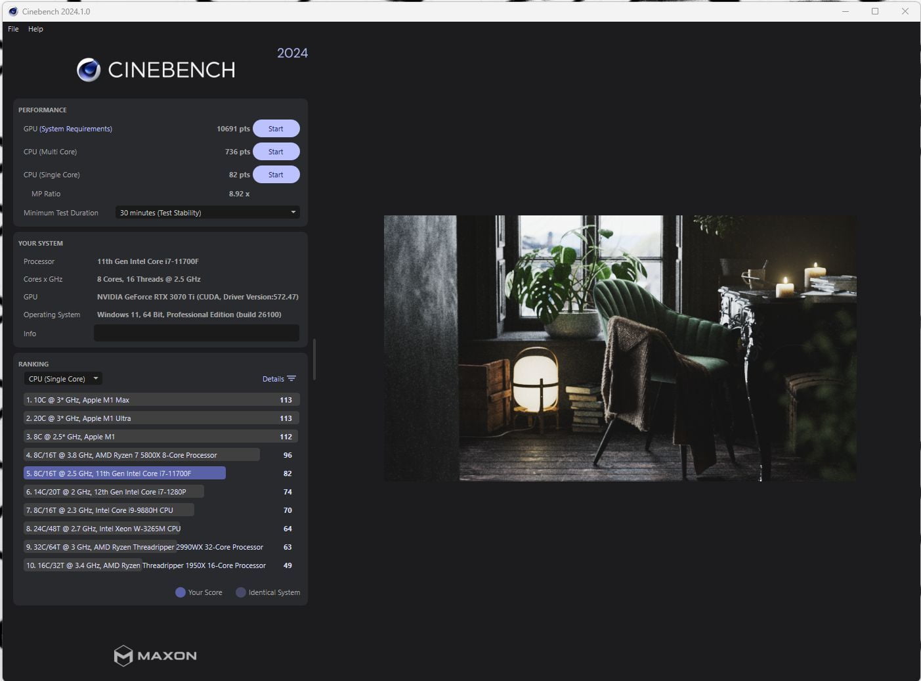Select the Threadripper 1950X ranking row
This screenshot has width=921, height=681.
(x=161, y=565)
